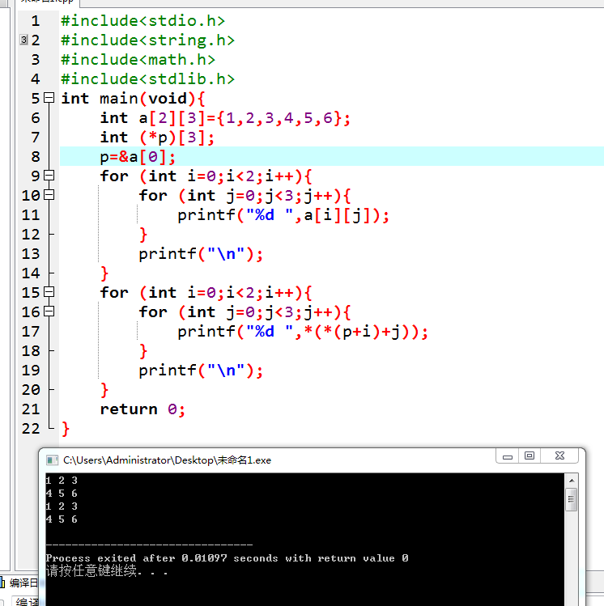Click the for (int j=0 statement on line 16
This screenshot has height=606, width=604.
(245, 311)
